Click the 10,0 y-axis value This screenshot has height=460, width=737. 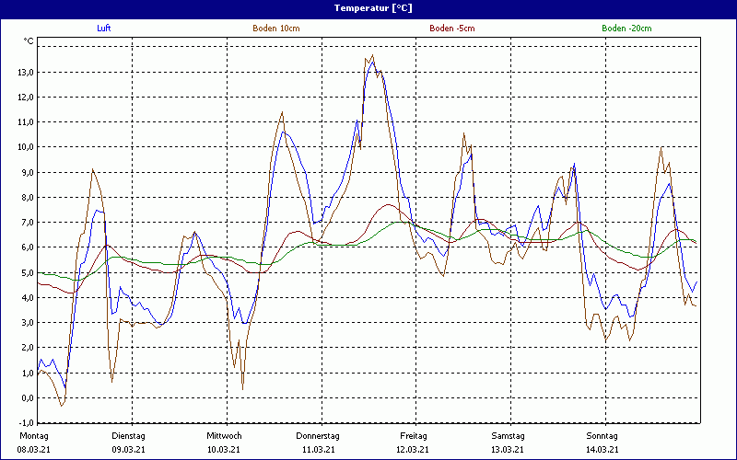pos(26,147)
